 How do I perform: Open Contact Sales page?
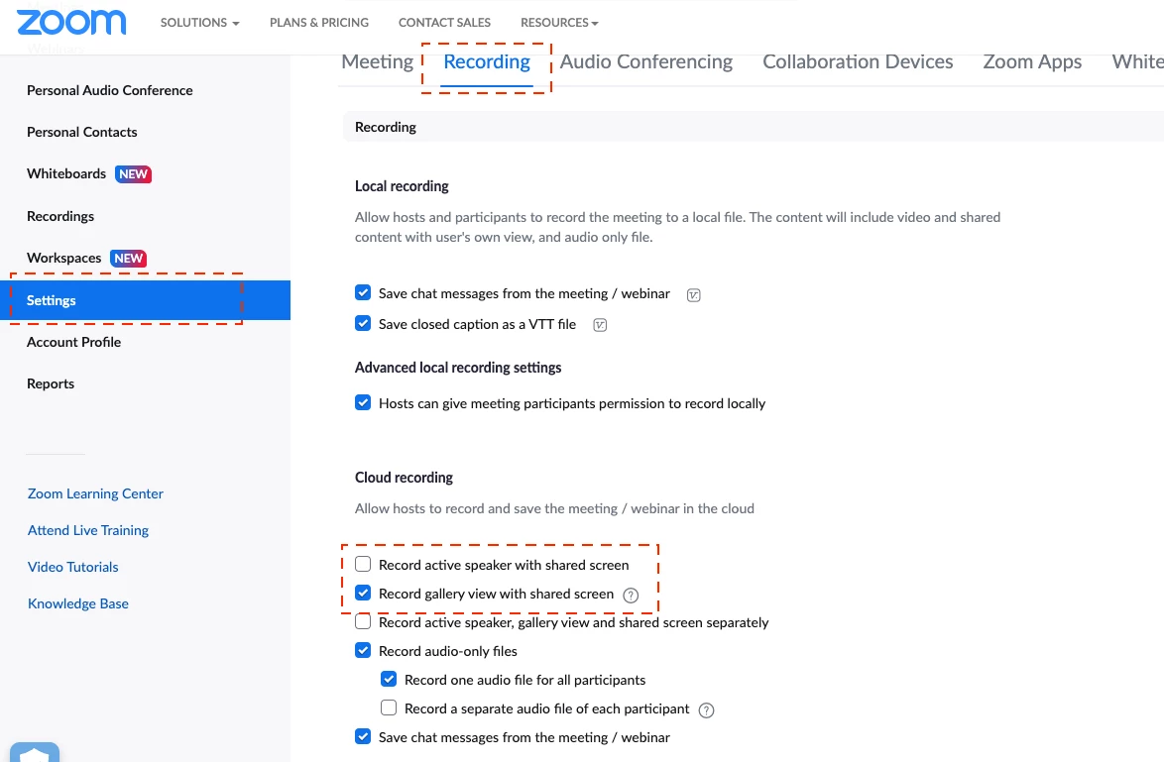coord(444,23)
